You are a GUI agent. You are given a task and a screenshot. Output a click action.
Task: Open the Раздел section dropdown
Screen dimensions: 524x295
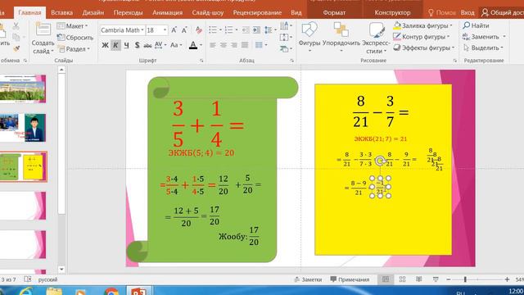coord(75,49)
